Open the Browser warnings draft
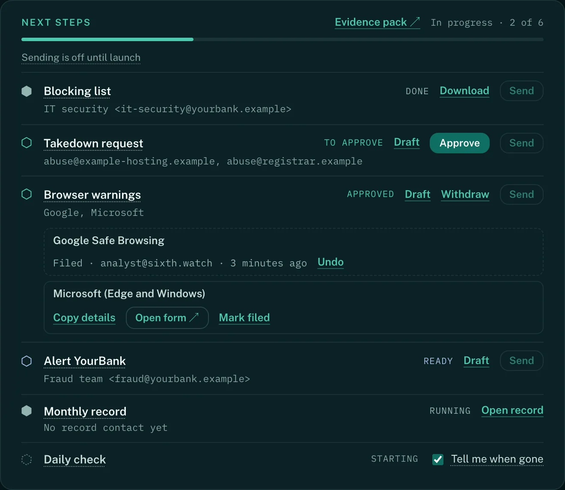 [x=417, y=194]
